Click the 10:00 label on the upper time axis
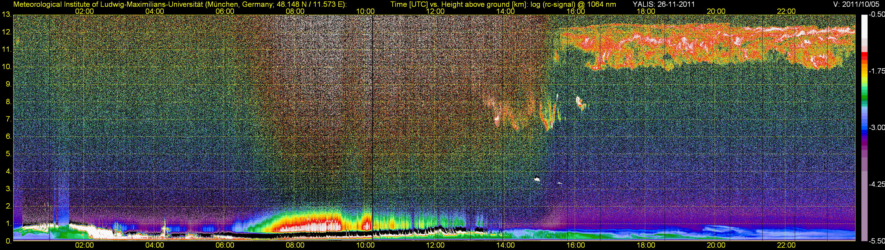 tap(365, 11)
